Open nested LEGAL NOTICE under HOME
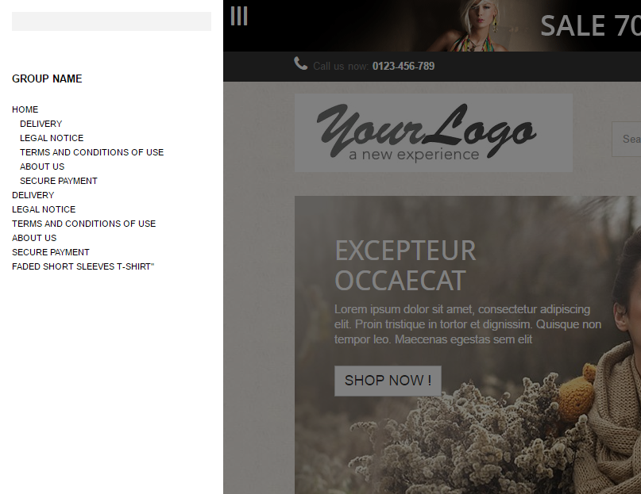The width and height of the screenshot is (641, 494). pos(52,138)
